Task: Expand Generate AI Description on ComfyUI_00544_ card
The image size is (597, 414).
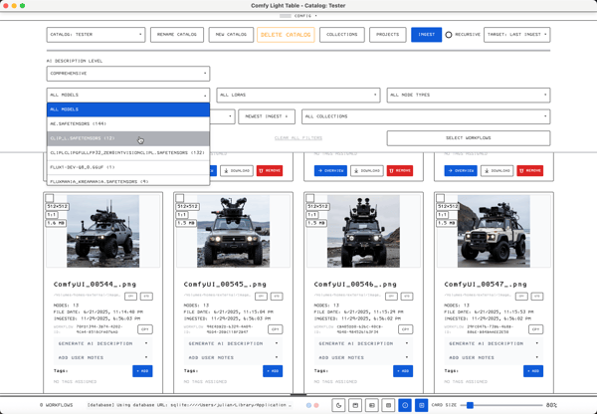Action: click(x=102, y=343)
